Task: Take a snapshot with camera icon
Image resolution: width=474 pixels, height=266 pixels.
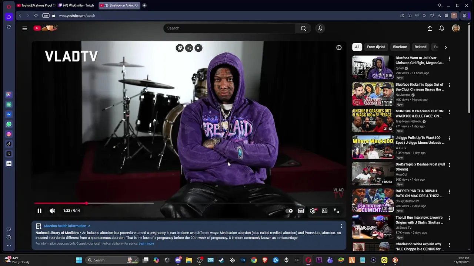Action: [x=409, y=16]
